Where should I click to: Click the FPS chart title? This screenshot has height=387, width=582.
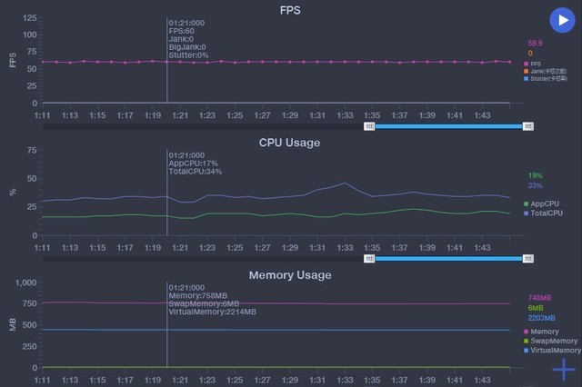(x=291, y=10)
